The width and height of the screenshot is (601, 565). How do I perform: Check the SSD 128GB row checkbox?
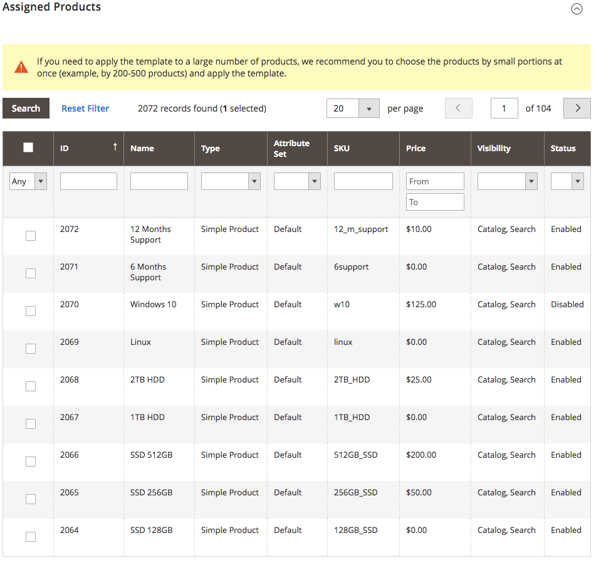coord(31,536)
